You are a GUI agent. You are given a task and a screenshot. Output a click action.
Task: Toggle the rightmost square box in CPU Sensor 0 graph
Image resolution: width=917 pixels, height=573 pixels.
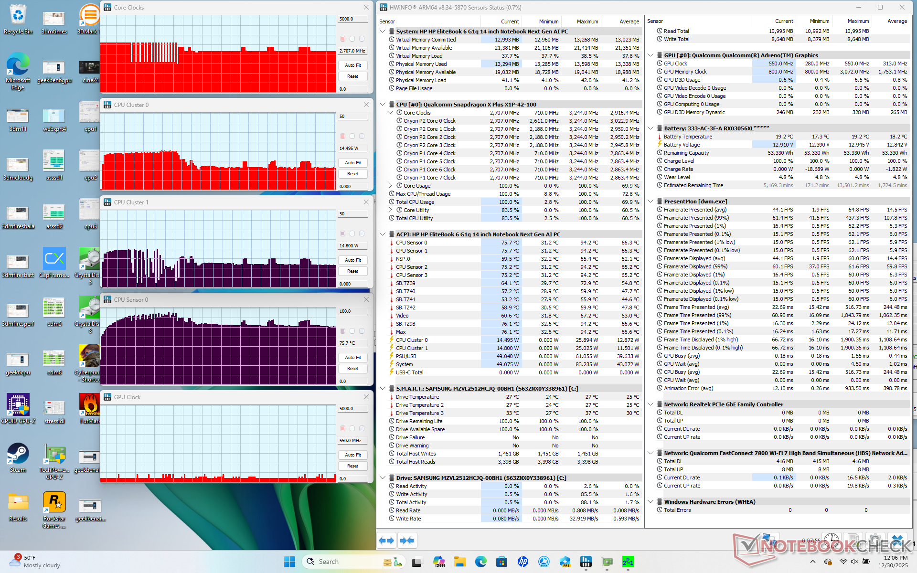pos(362,331)
